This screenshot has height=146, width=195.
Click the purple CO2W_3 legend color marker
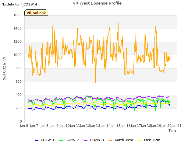coord(86,141)
